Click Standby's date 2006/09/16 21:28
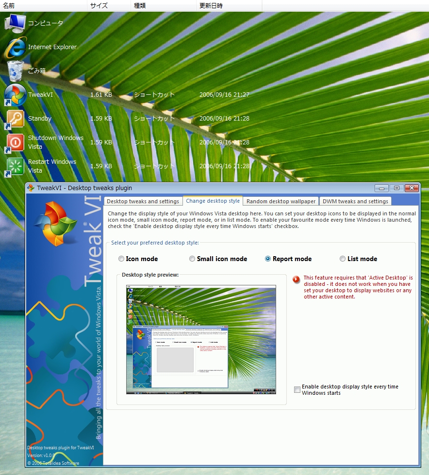Screen dimensions: 429x475 [x=224, y=119]
